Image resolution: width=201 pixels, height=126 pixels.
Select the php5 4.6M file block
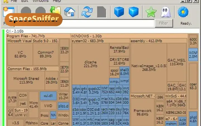coord(193,119)
